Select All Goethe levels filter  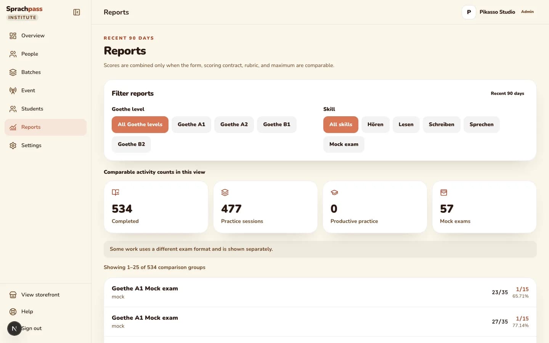[x=140, y=125]
